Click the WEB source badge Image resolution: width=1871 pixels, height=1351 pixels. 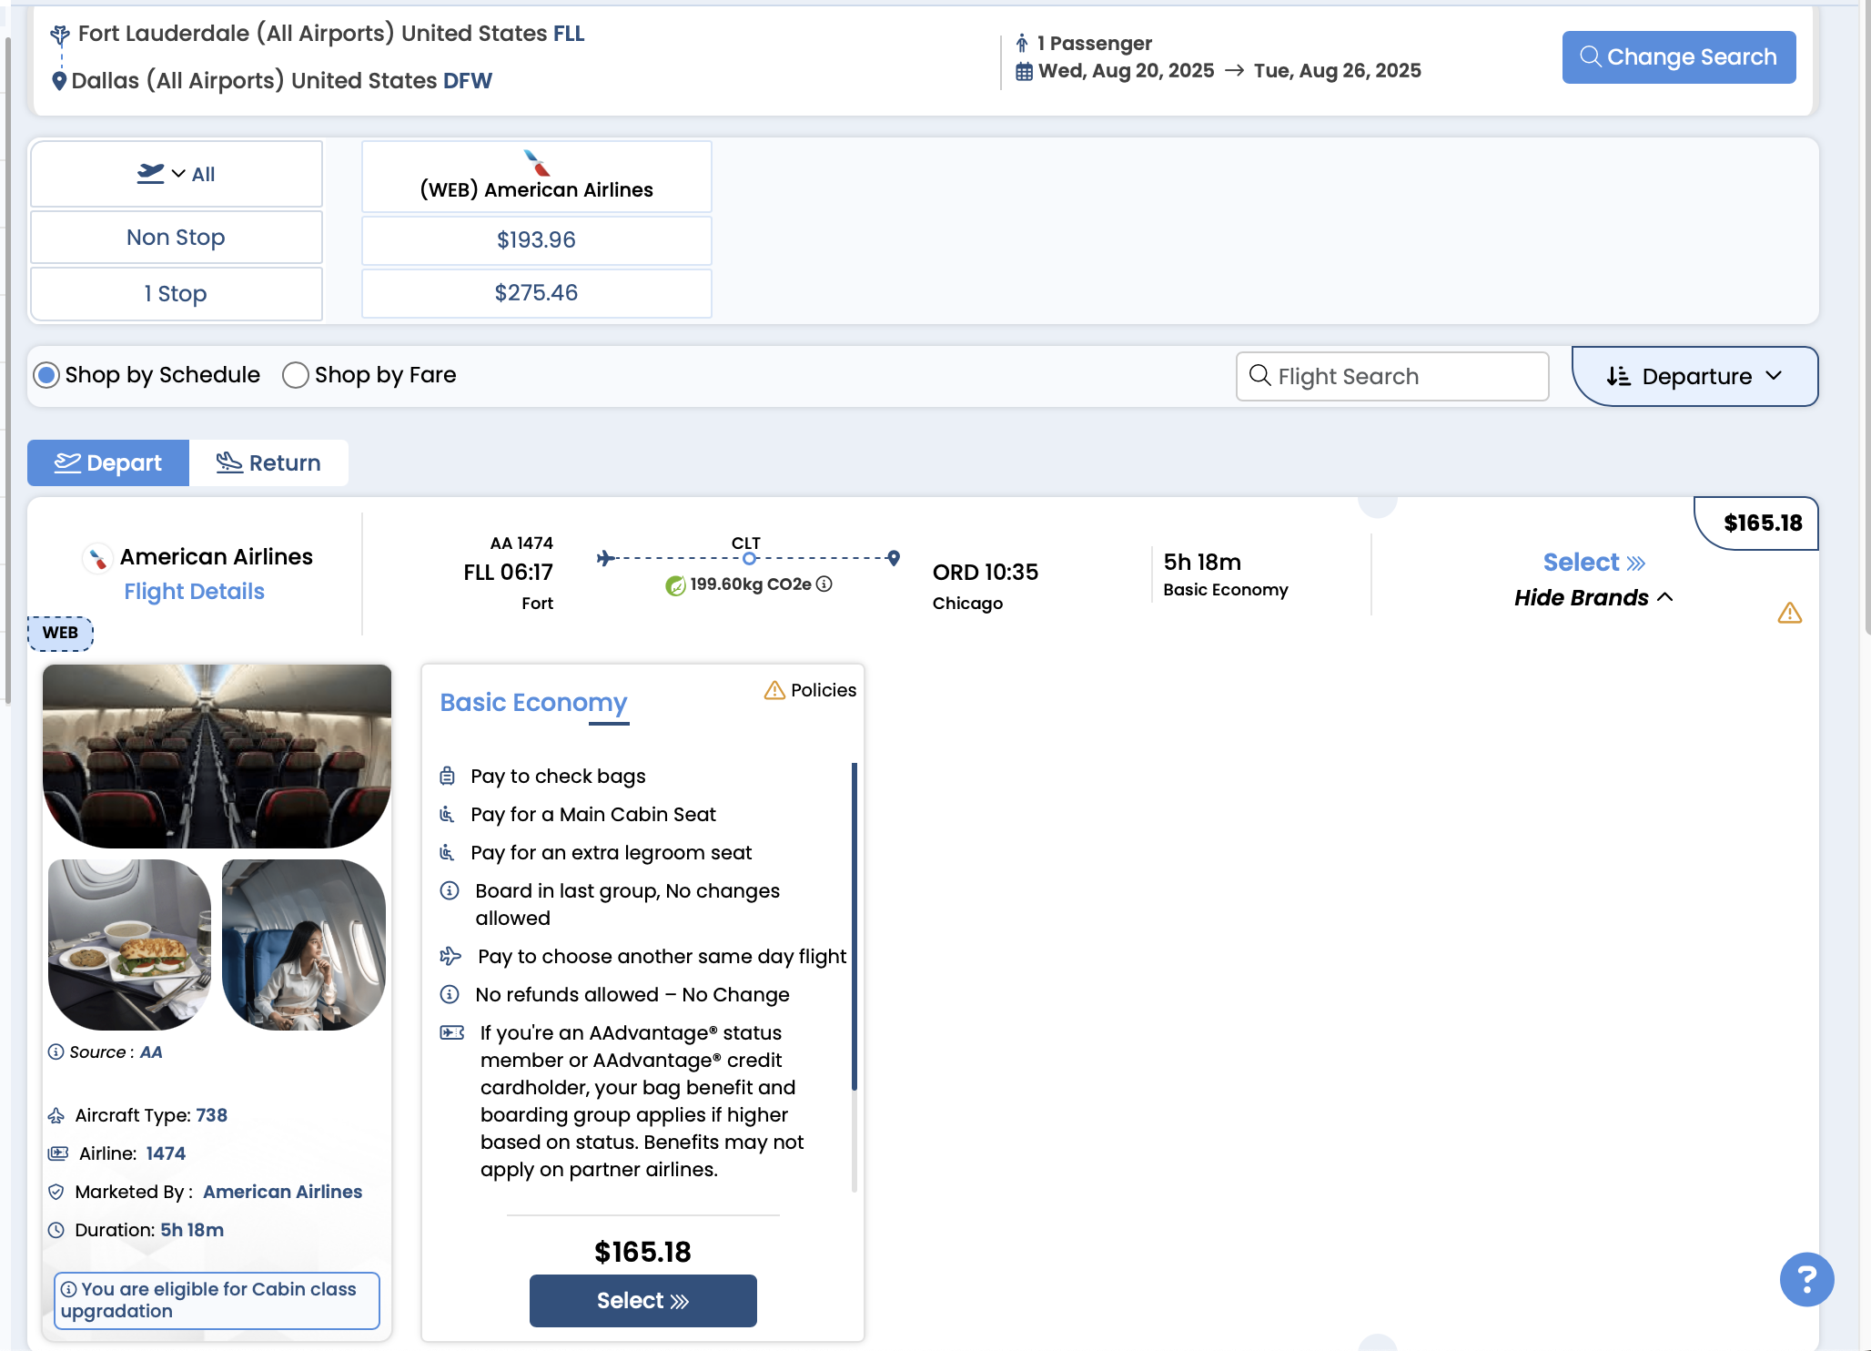pyautogui.click(x=60, y=633)
